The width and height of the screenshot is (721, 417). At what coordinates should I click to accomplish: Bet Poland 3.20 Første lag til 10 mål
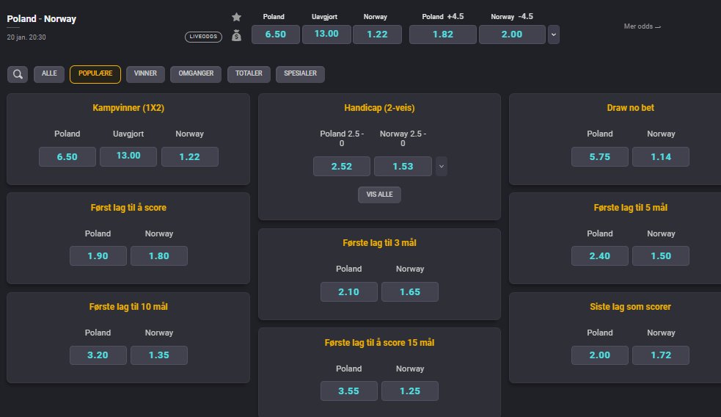pyautogui.click(x=98, y=355)
